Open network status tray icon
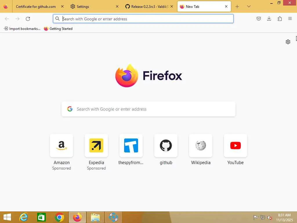Image resolution: width=297 pixels, height=223 pixels. pyautogui.click(x=262, y=217)
